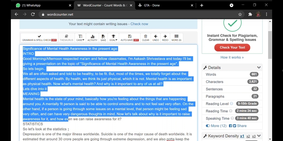Close the WordCounter tab
The width and height of the screenshot is (283, 141).
(131, 5)
